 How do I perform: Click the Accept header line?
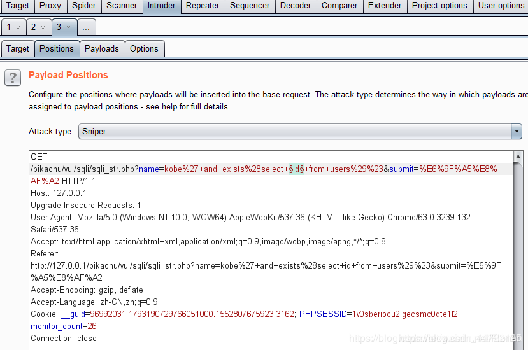pyautogui.click(x=208, y=242)
